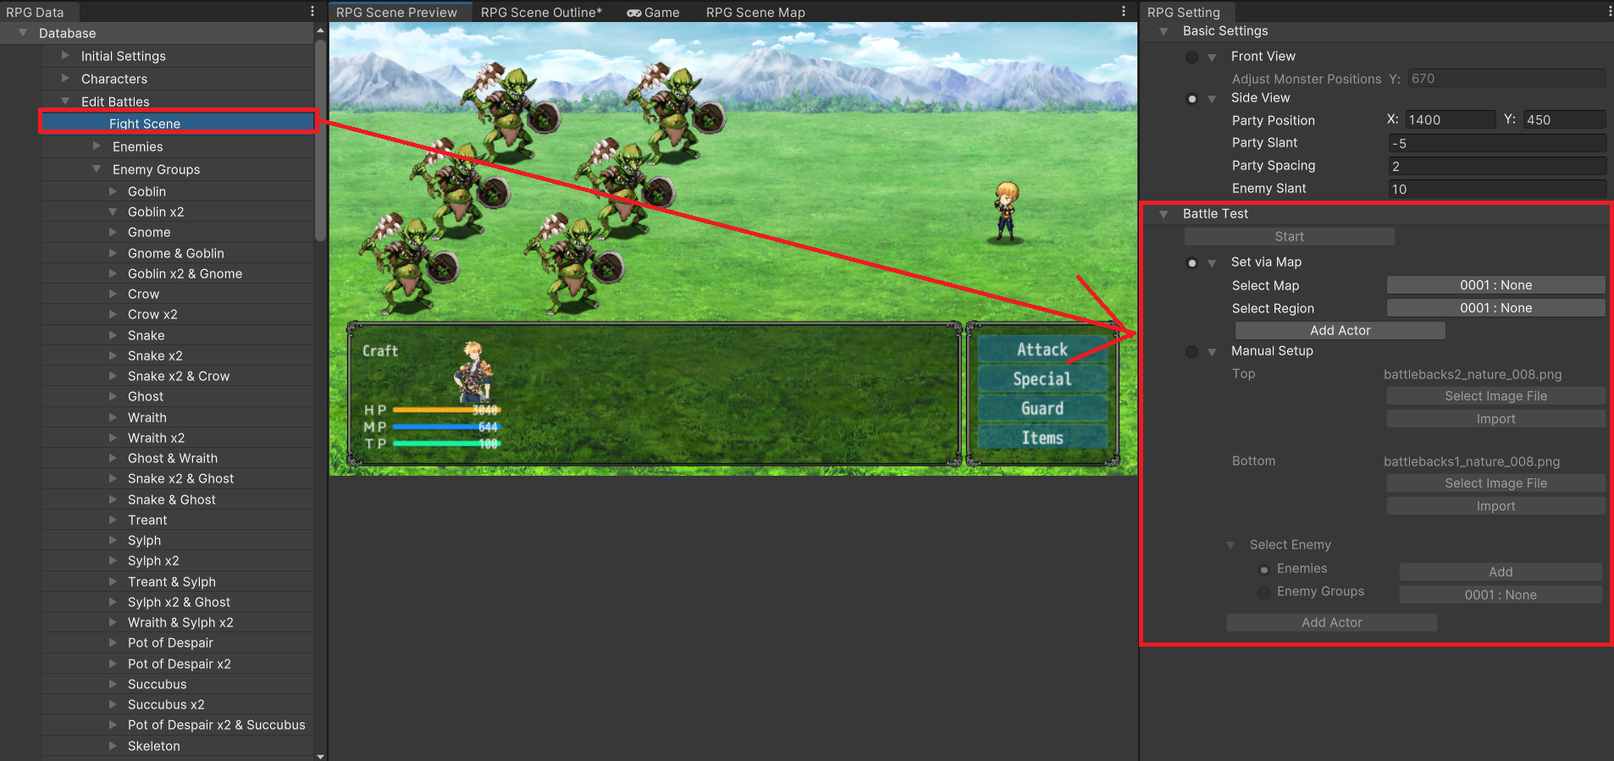Click Party Spacing value field

pyautogui.click(x=1497, y=166)
